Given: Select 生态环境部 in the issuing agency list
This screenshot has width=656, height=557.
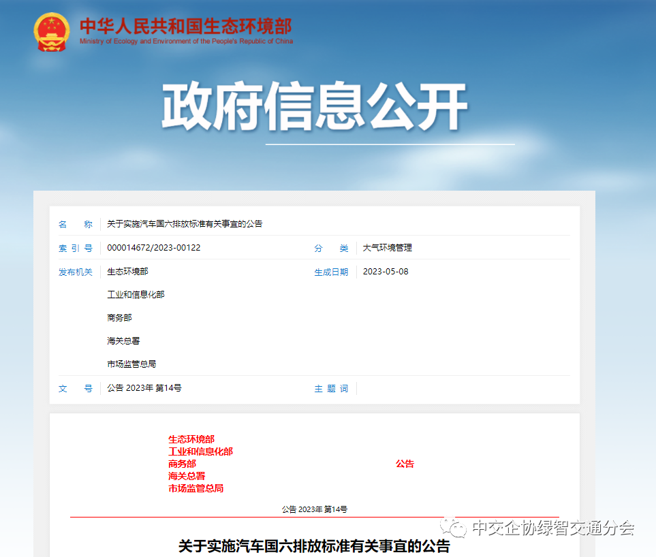Looking at the screenshot, I should (x=127, y=272).
